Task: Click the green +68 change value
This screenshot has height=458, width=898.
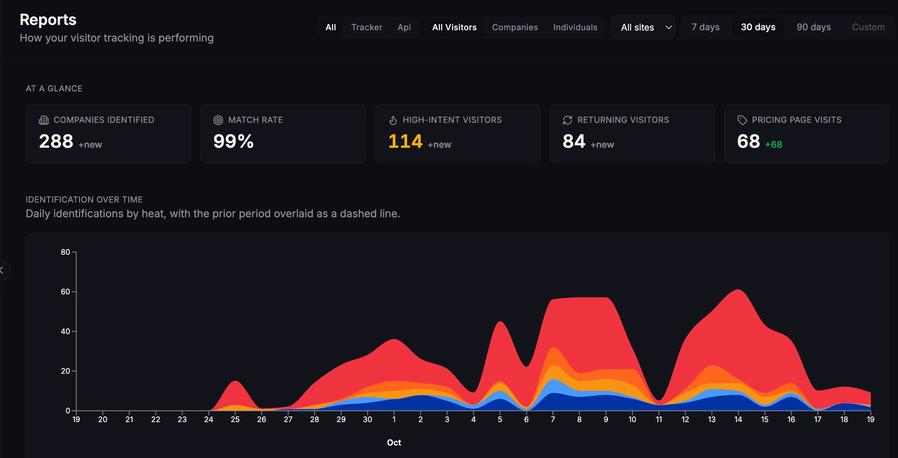Action: pos(773,145)
